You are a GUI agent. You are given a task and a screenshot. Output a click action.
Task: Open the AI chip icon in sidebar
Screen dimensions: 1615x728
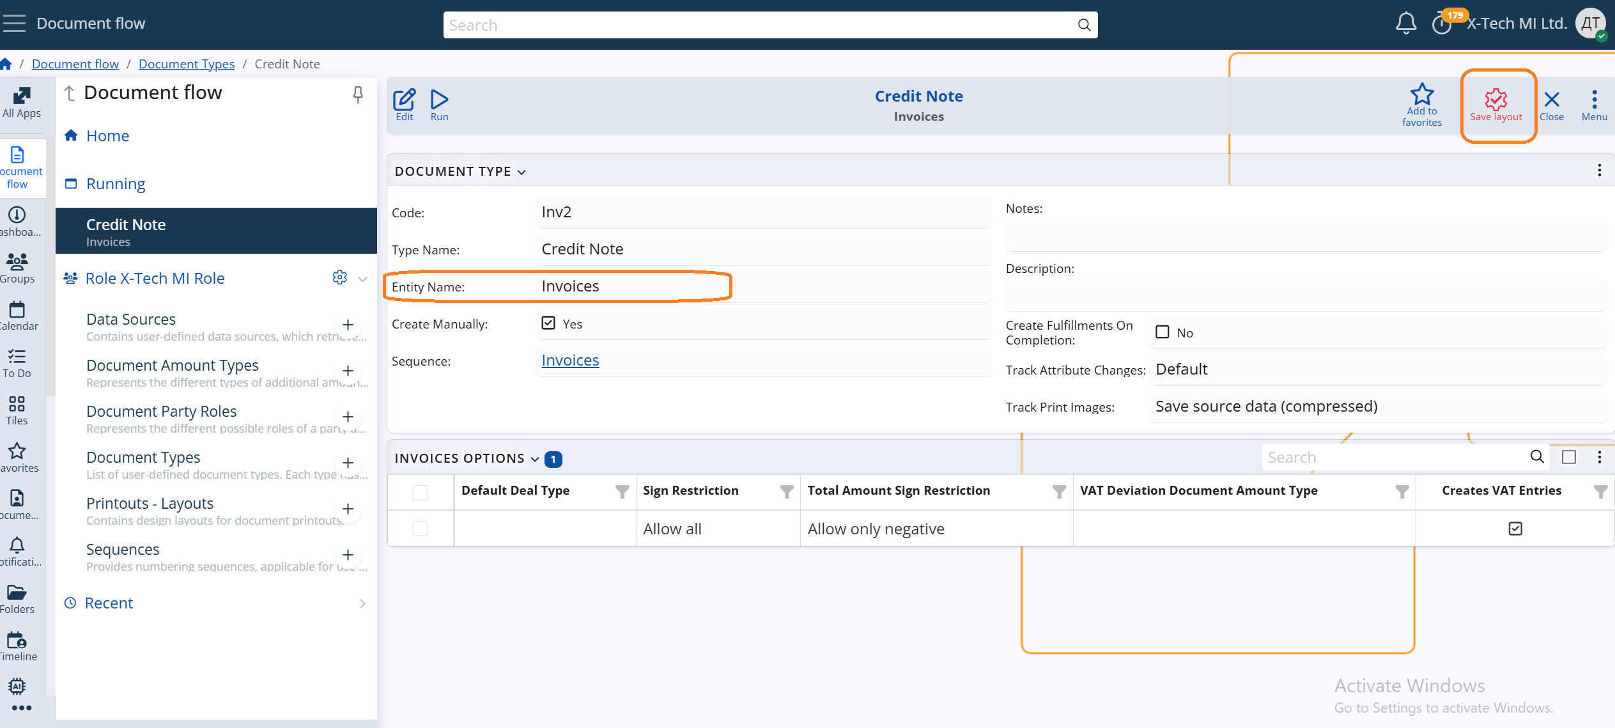click(17, 686)
